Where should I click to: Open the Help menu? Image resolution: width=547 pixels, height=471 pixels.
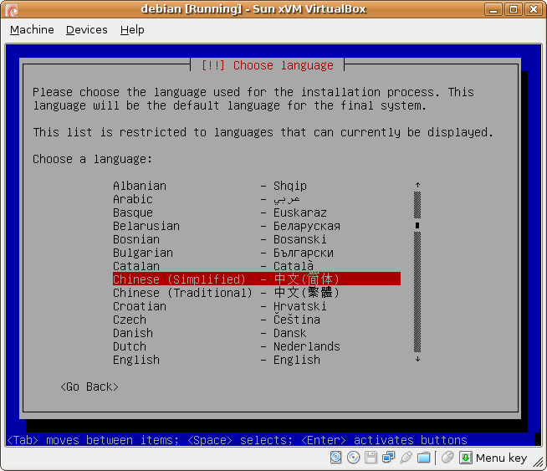(132, 30)
